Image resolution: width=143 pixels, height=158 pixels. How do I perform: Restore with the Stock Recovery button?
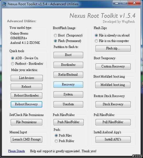113,104
